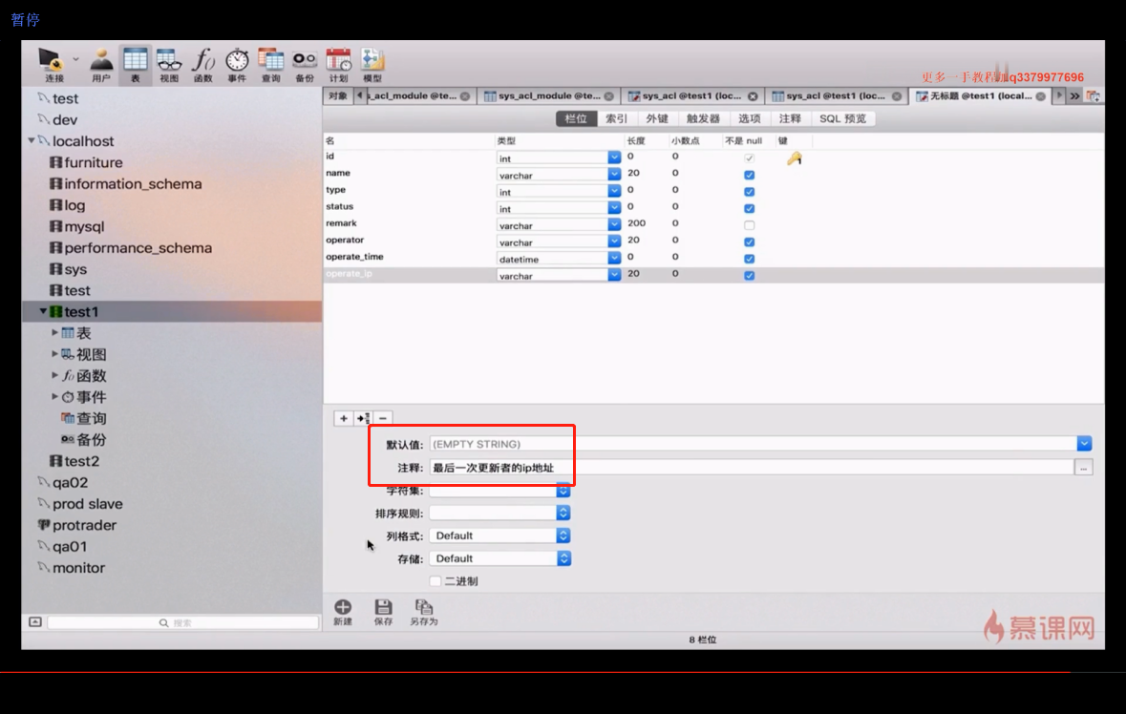Toggle not null checkbox for status
The width and height of the screenshot is (1126, 714).
[749, 208]
